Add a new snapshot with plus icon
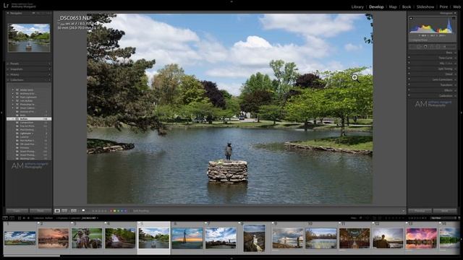The image size is (463, 260). pyautogui.click(x=49, y=69)
